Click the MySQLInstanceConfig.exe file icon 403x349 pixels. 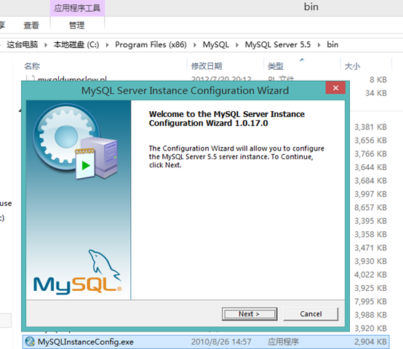click(30, 342)
